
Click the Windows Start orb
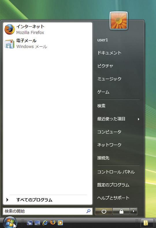pyautogui.click(x=10, y=223)
